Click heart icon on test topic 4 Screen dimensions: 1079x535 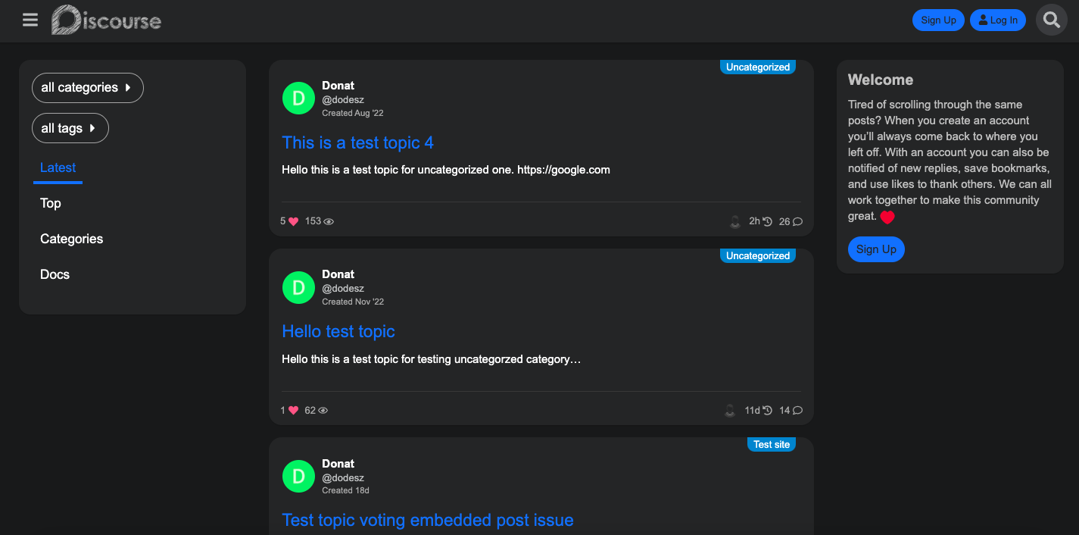point(294,222)
